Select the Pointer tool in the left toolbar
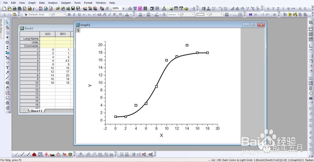This screenshot has height=162, width=314. (x=8, y=22)
